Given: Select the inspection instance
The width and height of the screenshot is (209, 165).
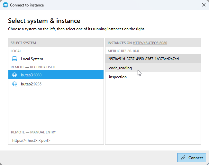Looking at the screenshot, I should [153, 77].
